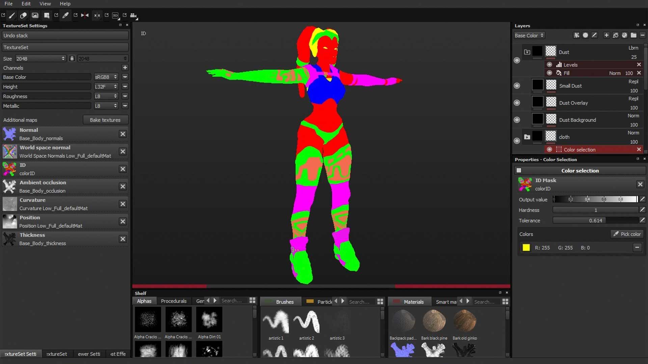Open the Edit menu
648x364 pixels.
26,4
